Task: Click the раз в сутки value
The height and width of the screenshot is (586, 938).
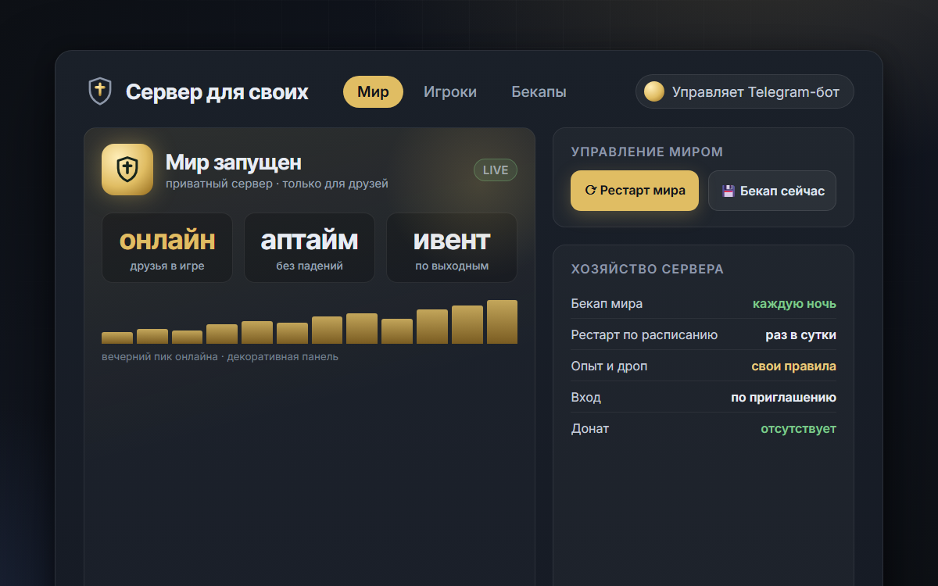Action: coord(800,334)
